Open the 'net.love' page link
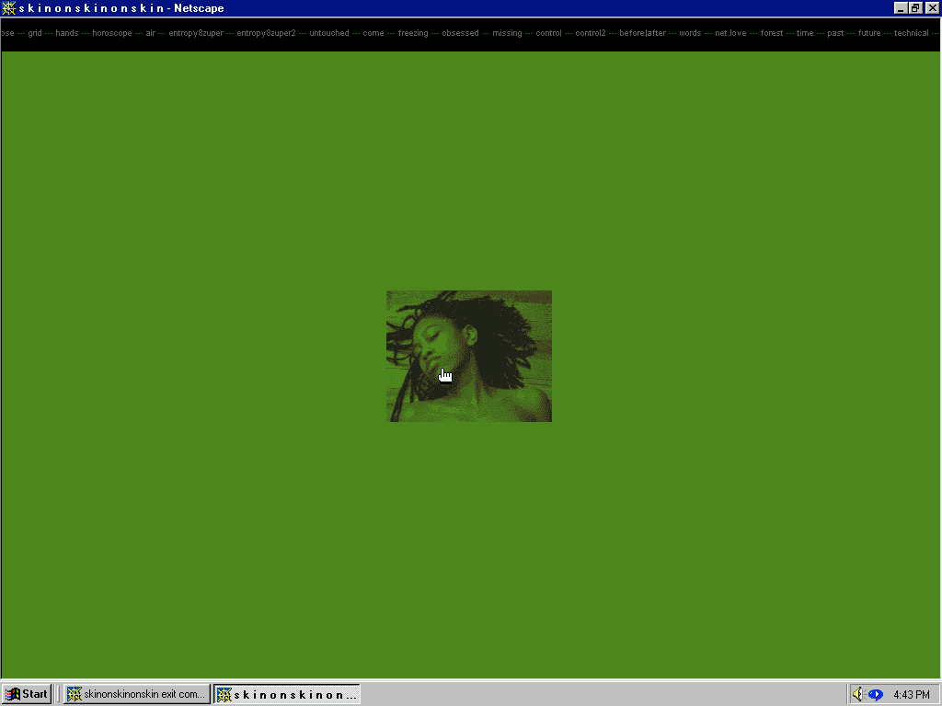942x706 pixels. [x=730, y=33]
